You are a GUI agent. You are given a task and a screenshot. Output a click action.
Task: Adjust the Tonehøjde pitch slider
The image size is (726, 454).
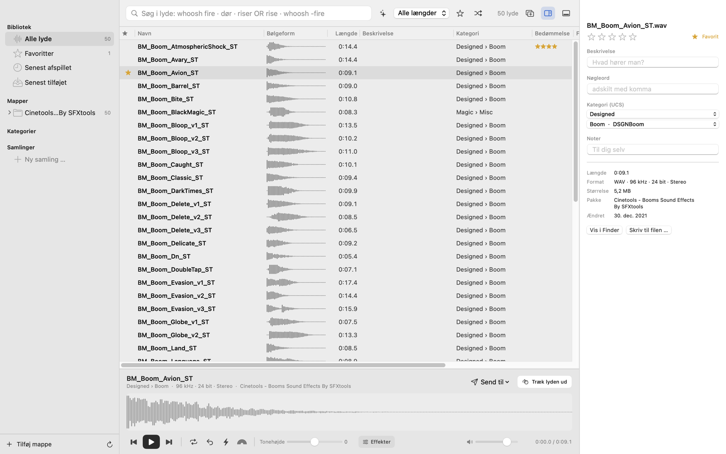(x=314, y=442)
